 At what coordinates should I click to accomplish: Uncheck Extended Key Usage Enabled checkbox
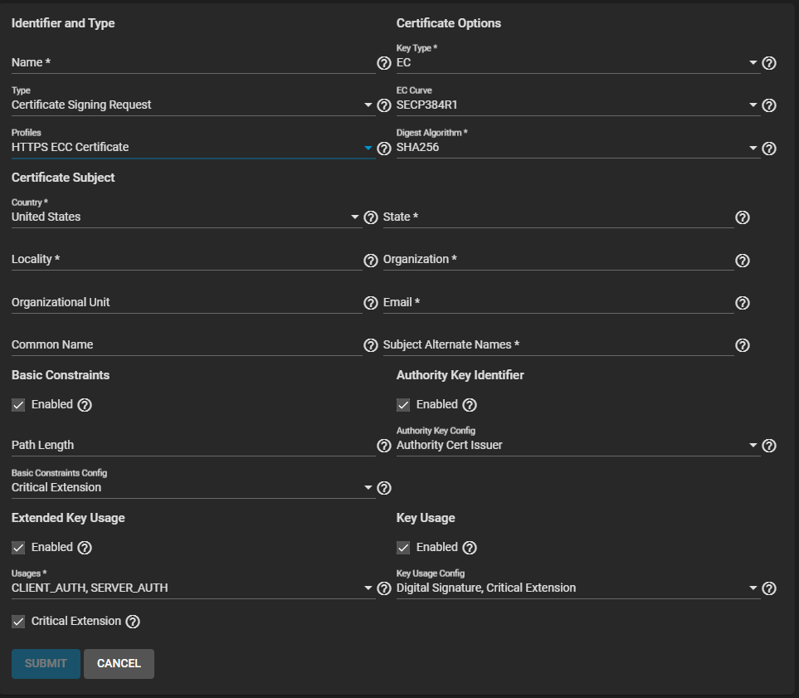18,548
